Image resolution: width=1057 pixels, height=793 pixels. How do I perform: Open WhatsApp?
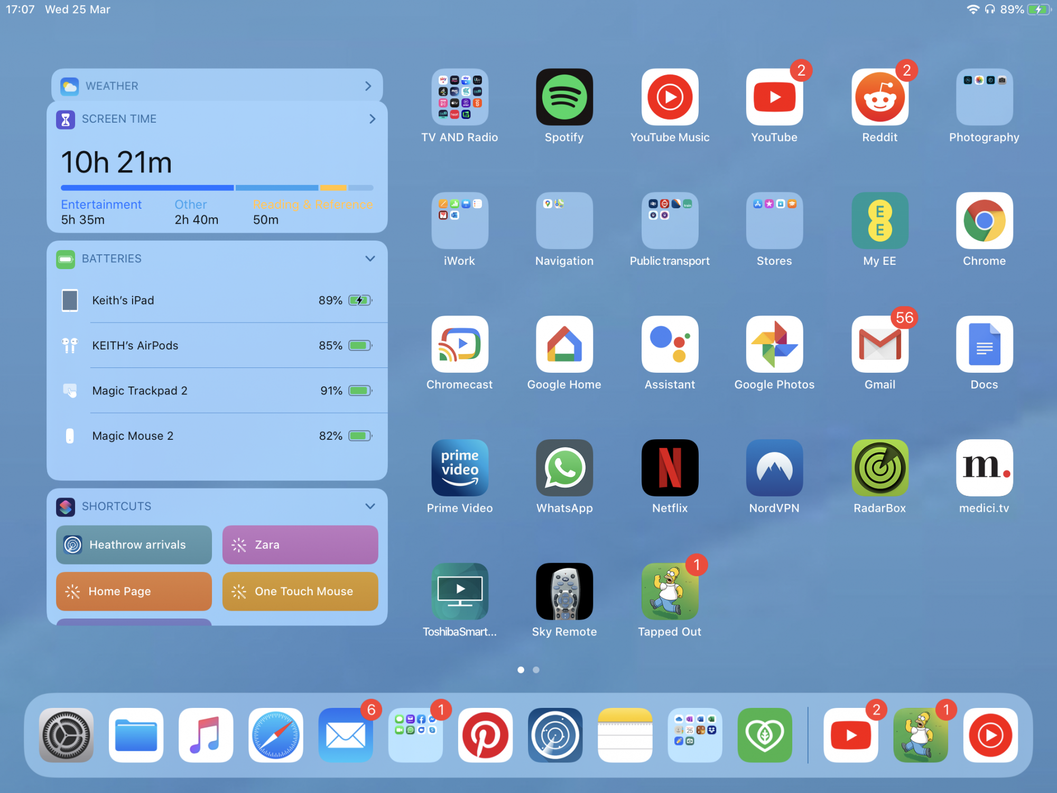[x=564, y=468]
